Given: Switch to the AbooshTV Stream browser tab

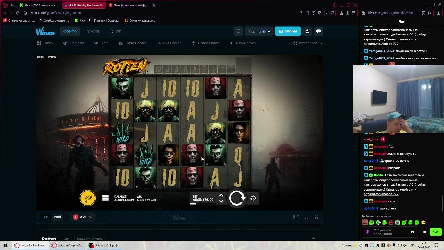Looking at the screenshot, I should pos(39,5).
